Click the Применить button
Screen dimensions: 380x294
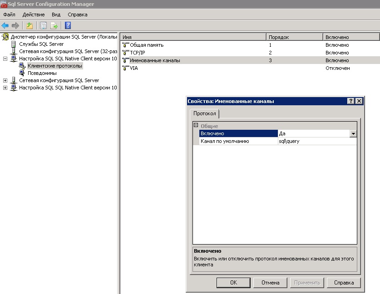coord(307,283)
